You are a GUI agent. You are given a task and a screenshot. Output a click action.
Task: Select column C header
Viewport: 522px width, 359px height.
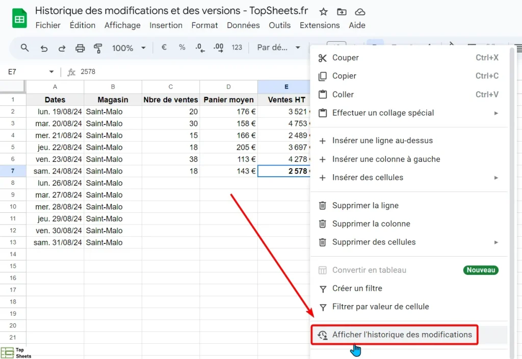[x=171, y=87]
